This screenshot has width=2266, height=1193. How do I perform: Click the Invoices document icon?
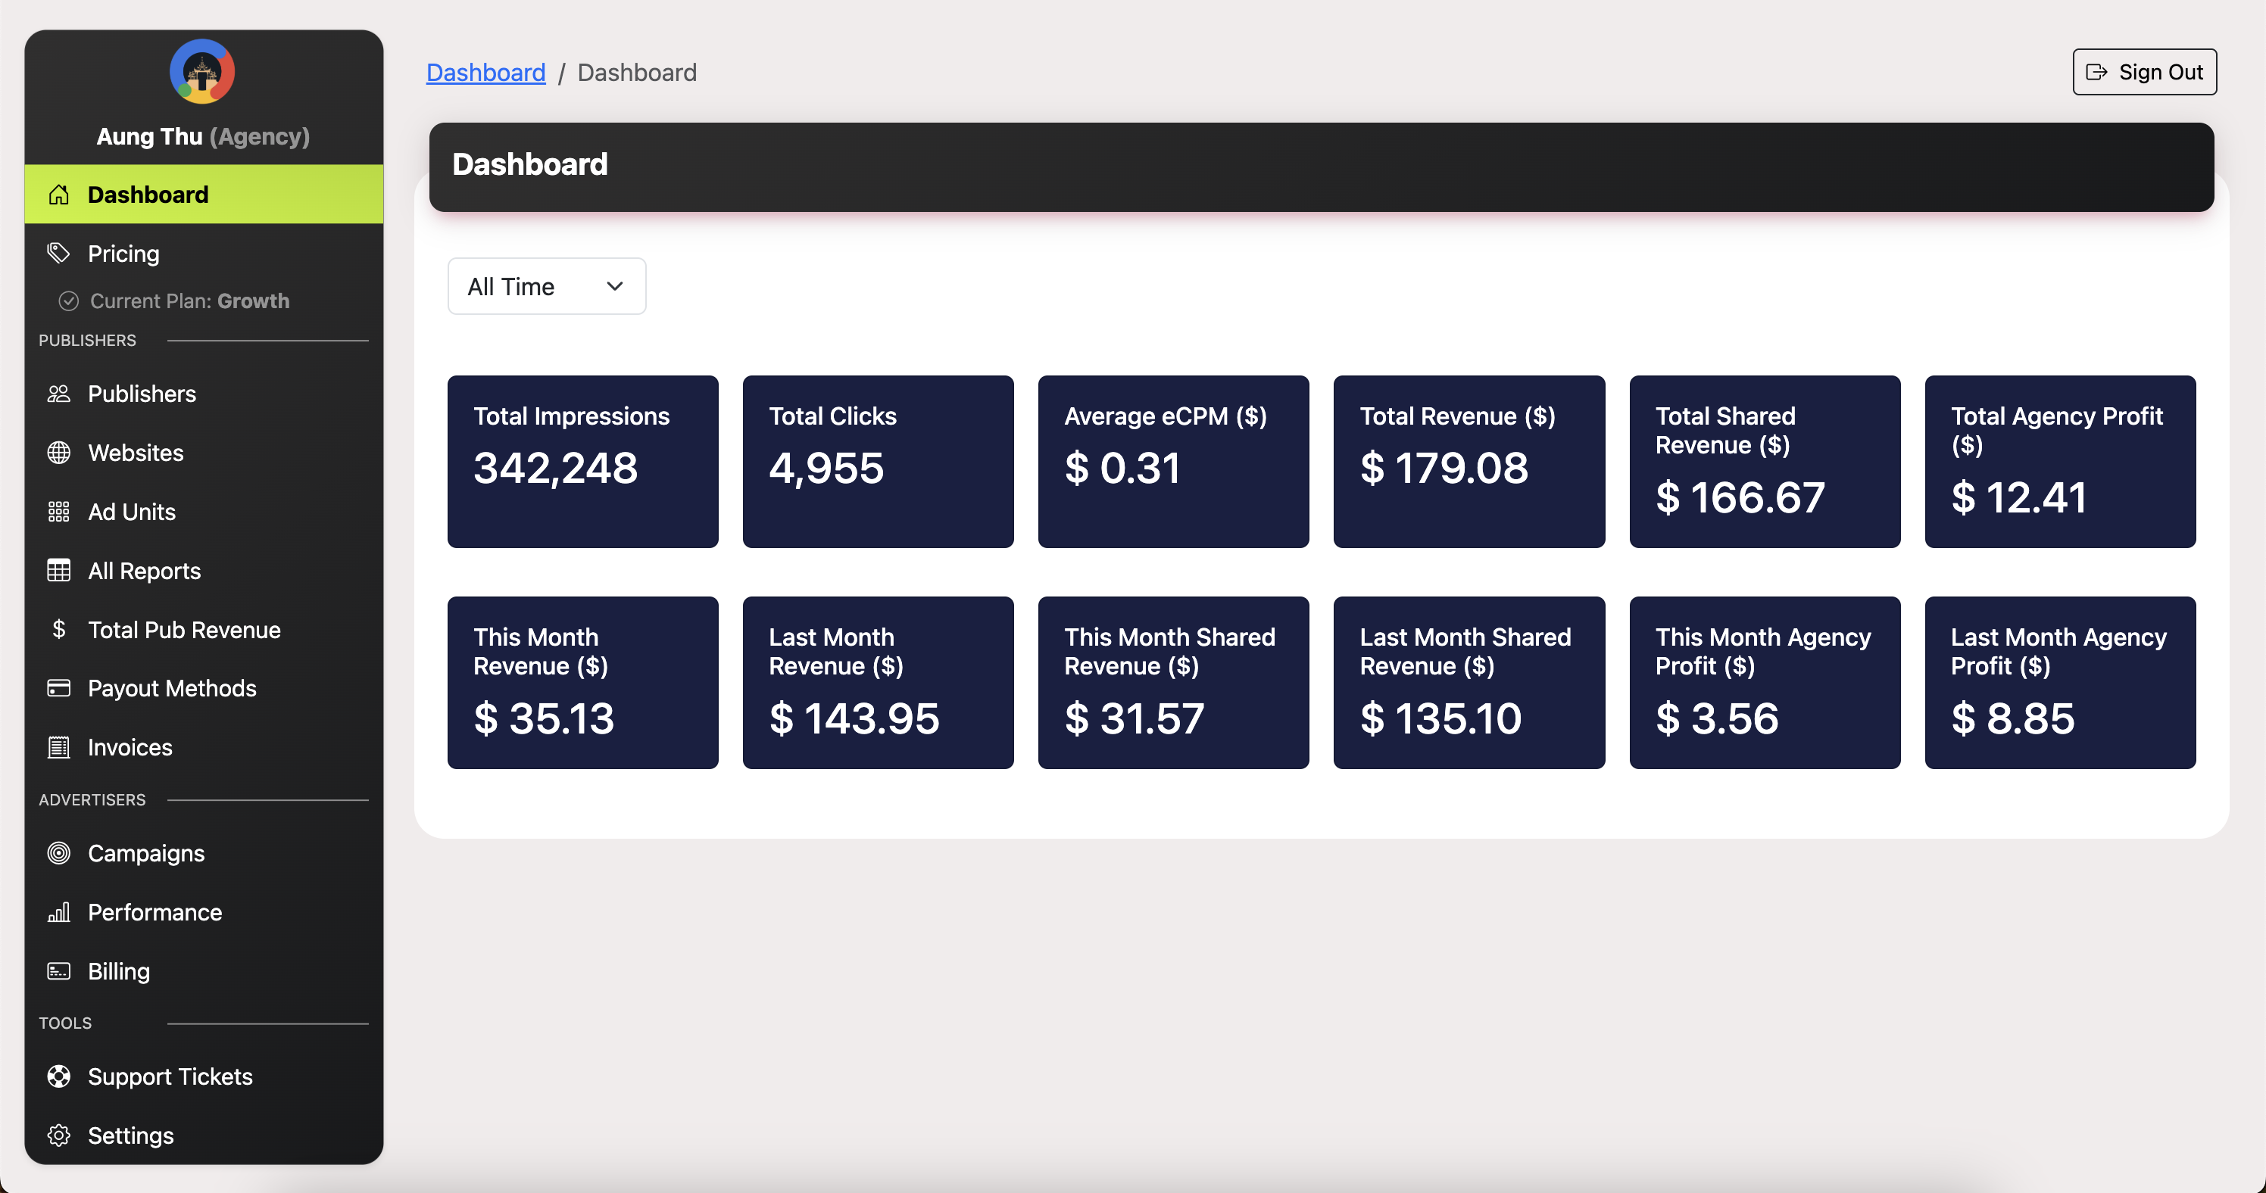[x=58, y=747]
